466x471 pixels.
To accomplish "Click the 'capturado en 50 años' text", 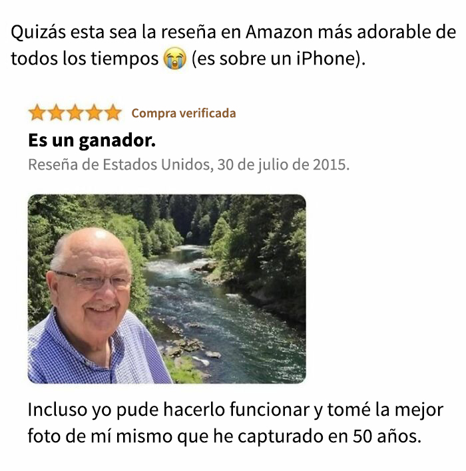I will pos(330,436).
